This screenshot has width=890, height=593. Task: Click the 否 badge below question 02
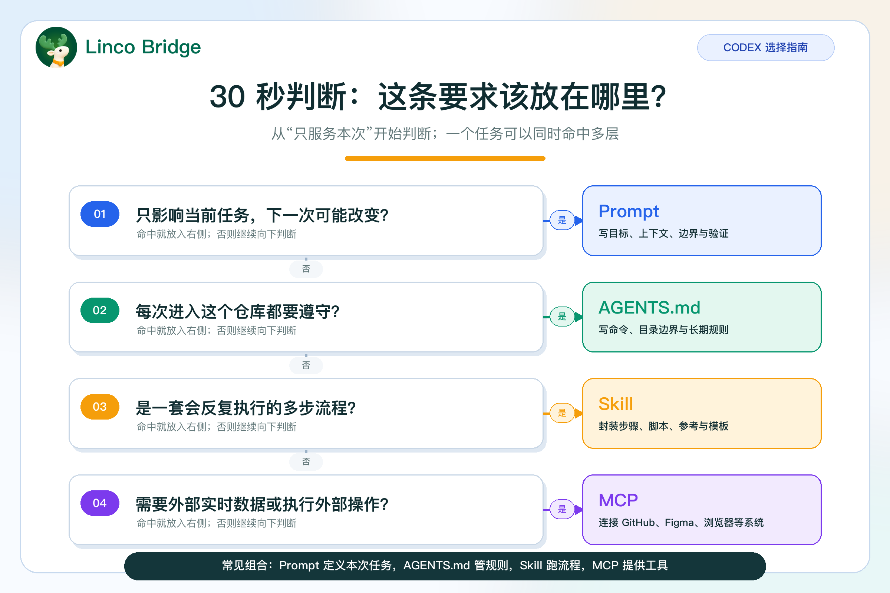click(306, 365)
